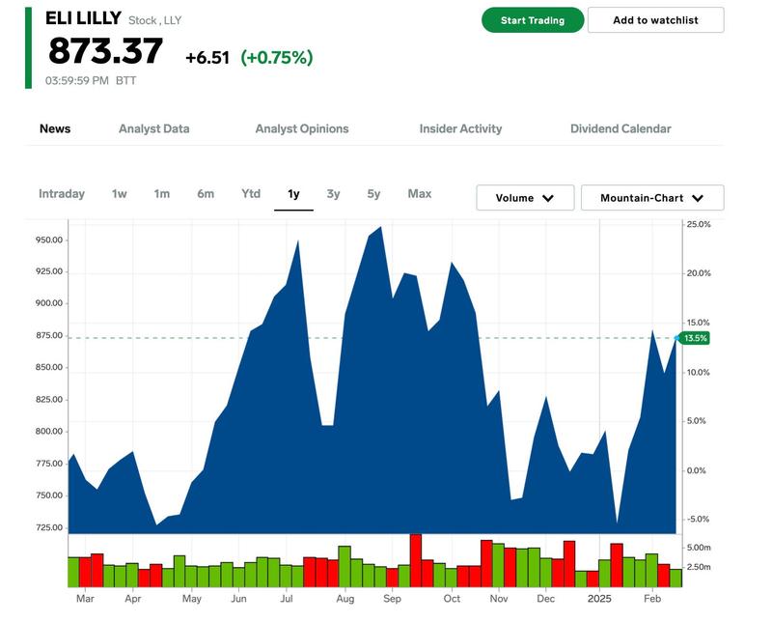This screenshot has height=622, width=772.
Task: Select the 5y chart period
Action: tap(373, 194)
